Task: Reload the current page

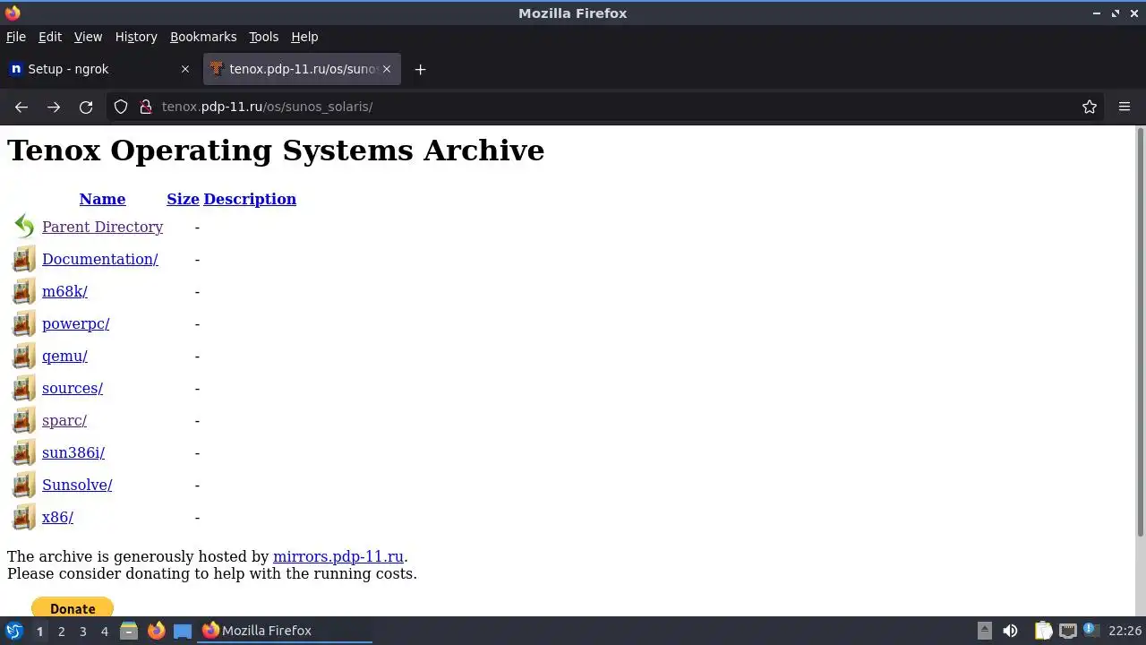Action: [x=86, y=107]
